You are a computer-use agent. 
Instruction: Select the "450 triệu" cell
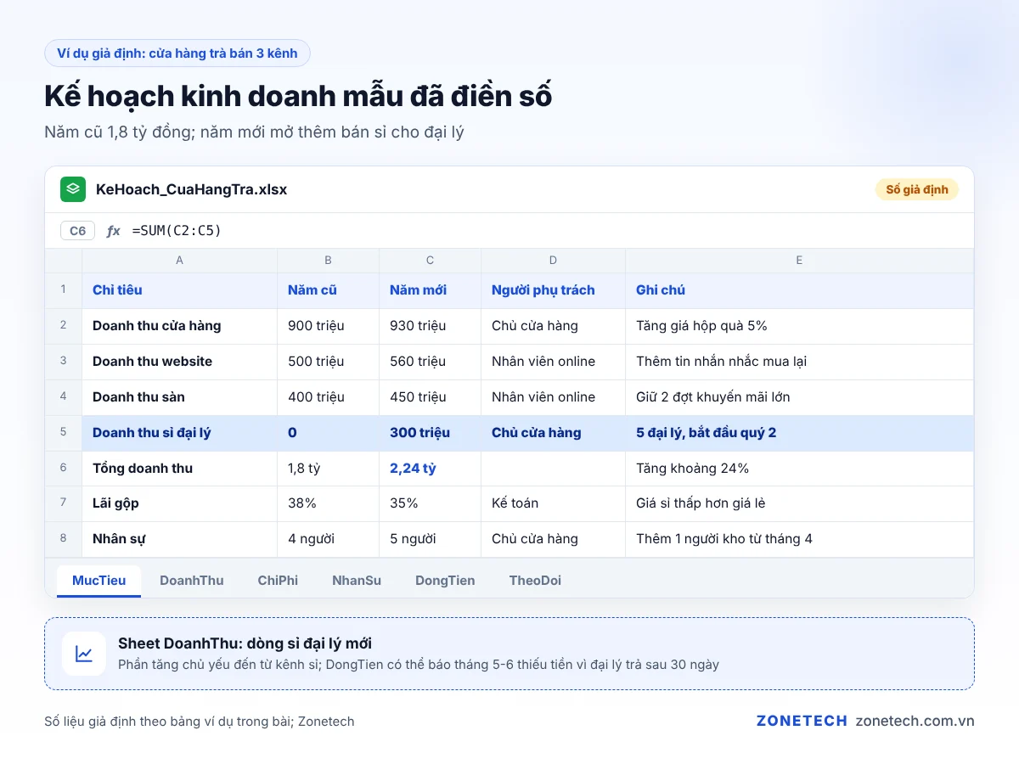(430, 397)
